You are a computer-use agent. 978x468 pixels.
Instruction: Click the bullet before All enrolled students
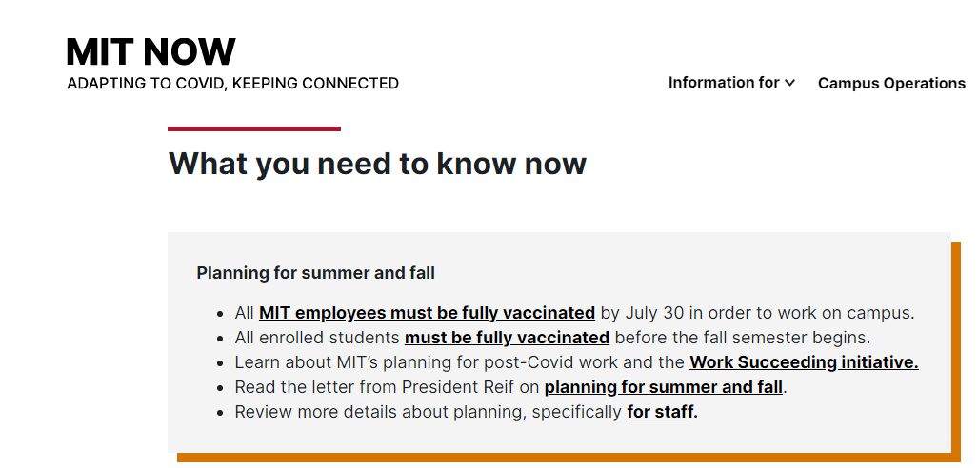tap(220, 339)
